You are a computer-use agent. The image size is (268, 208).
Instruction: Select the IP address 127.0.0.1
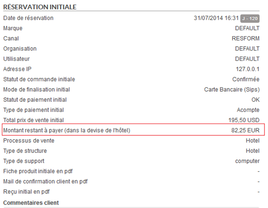coord(247,69)
